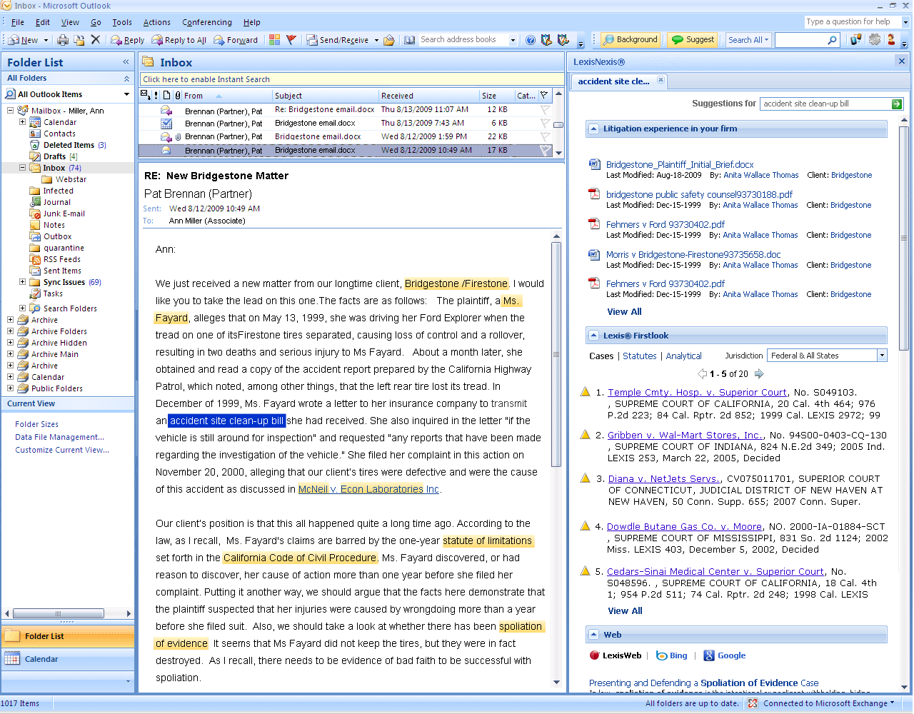Image resolution: width=914 pixels, height=714 pixels.
Task: Click the Connected to Exchange status icon
Action: (753, 703)
